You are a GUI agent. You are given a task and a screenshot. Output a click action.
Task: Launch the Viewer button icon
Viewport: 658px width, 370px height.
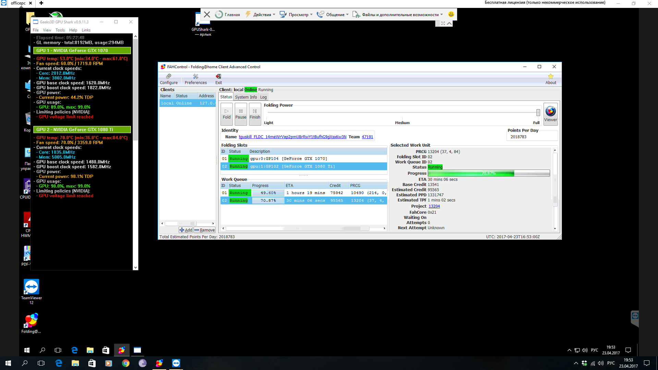(550, 111)
